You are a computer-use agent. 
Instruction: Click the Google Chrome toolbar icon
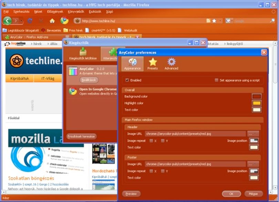[x=64, y=21]
